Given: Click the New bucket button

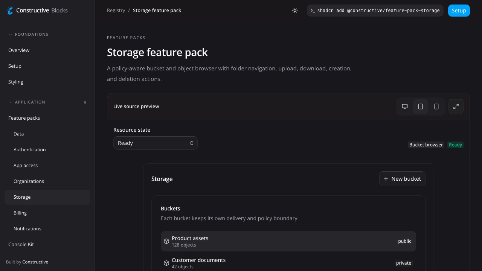Looking at the screenshot, I should tap(402, 179).
